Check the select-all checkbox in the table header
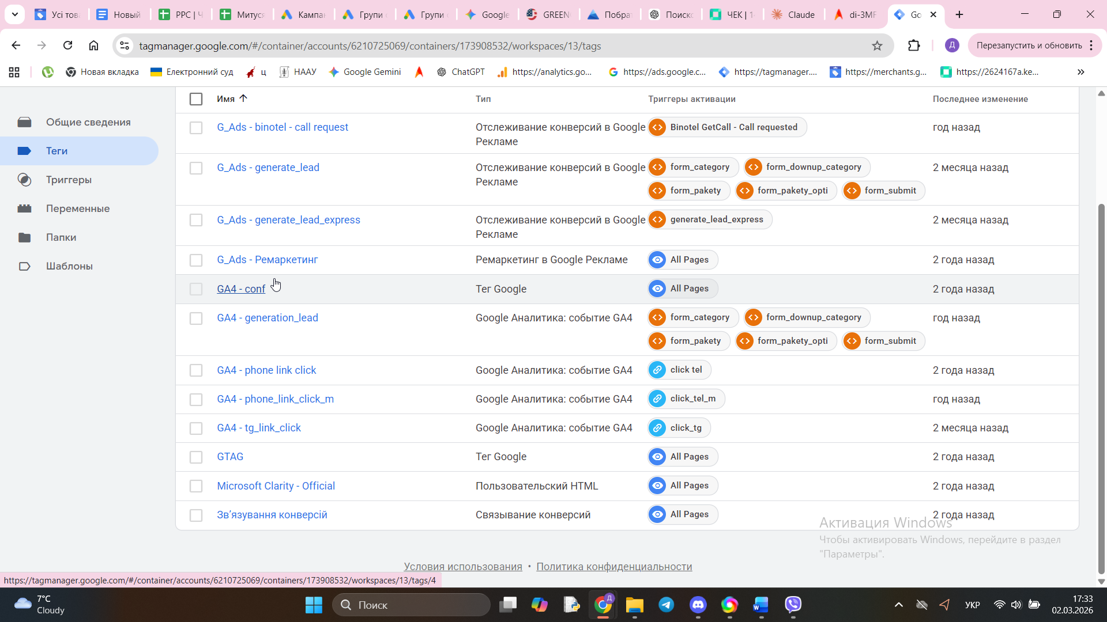This screenshot has height=622, width=1107. coord(196,99)
